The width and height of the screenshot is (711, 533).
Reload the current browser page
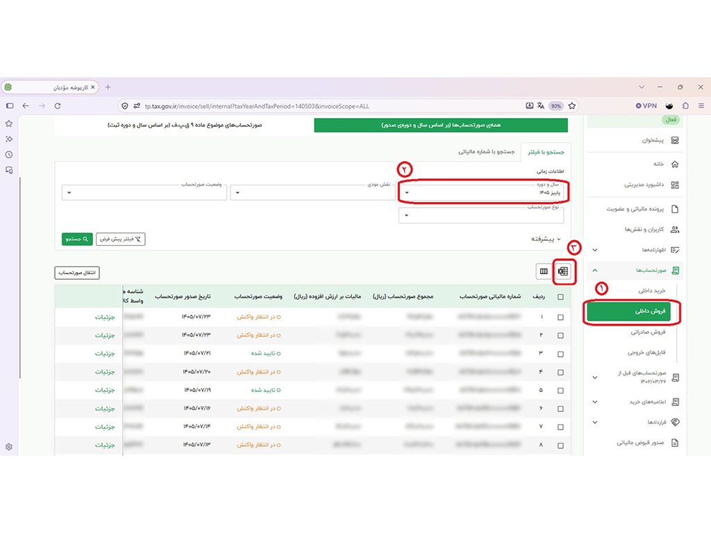click(x=58, y=106)
